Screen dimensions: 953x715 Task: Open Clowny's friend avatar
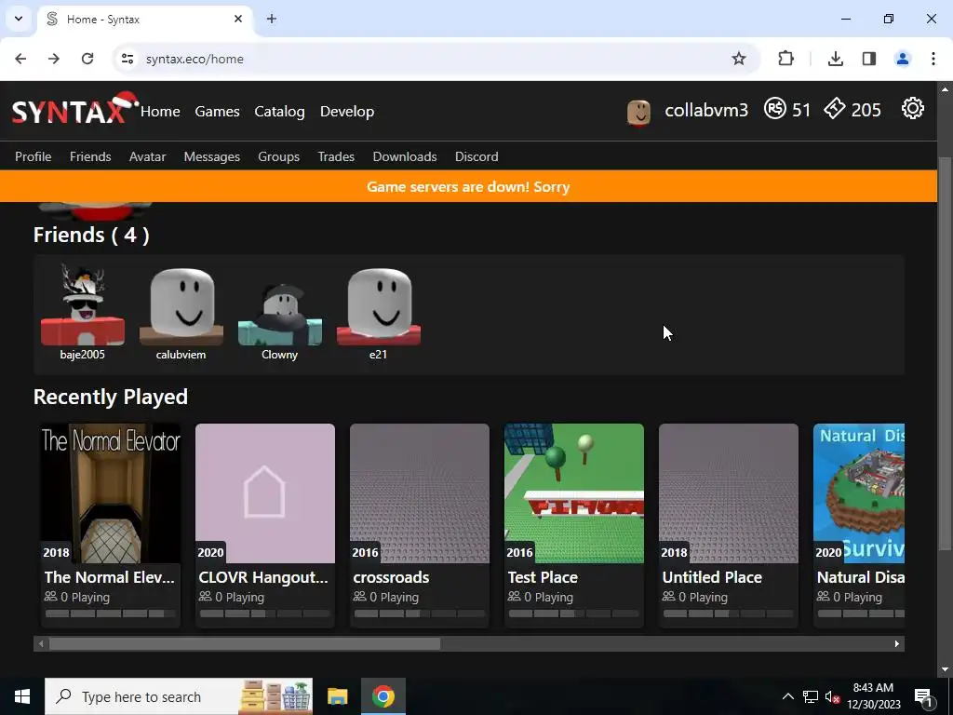click(279, 313)
